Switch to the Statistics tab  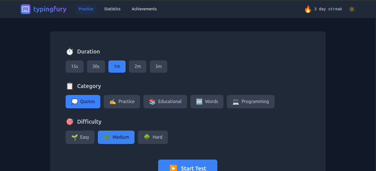(x=112, y=9)
